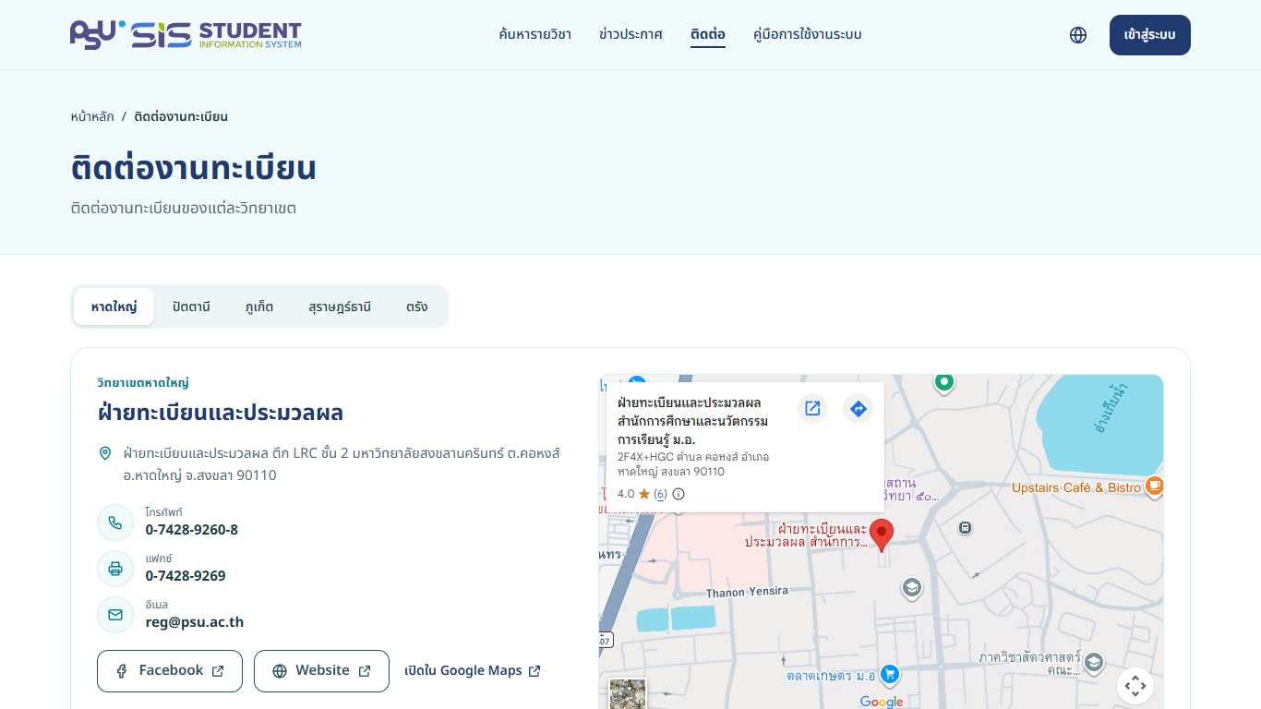Click the Google logo on the map

(x=882, y=702)
